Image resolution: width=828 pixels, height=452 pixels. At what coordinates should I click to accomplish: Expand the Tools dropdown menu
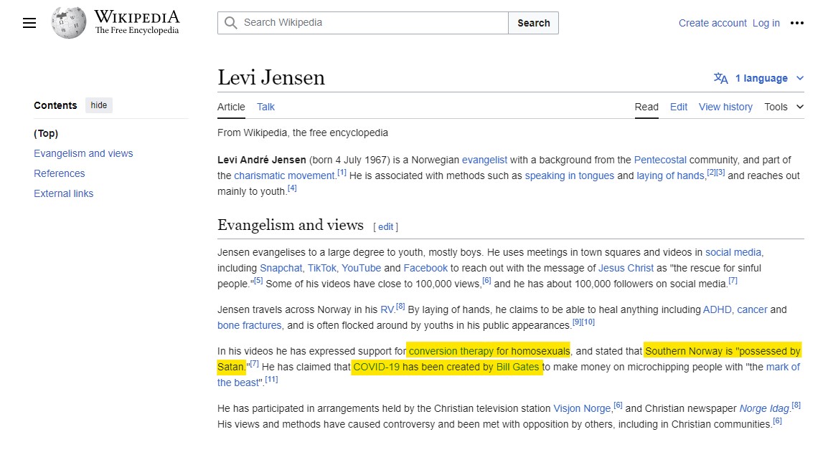pyautogui.click(x=784, y=107)
